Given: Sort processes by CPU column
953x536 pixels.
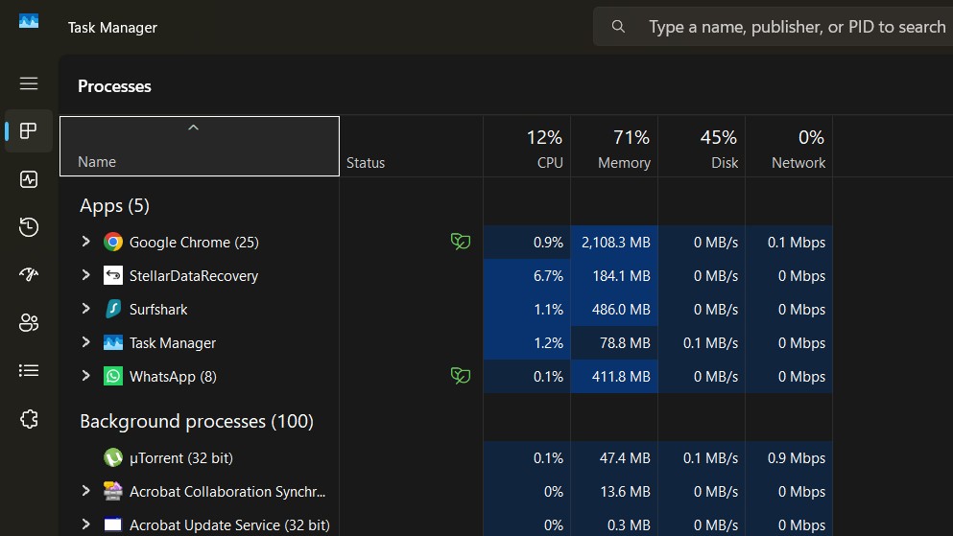Looking at the screenshot, I should coord(527,147).
